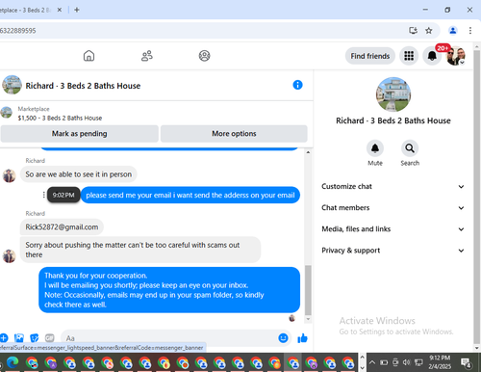The image size is (481, 372).
Task: Click the 'Sorry about pushing the matter' message
Action: pyautogui.click(x=140, y=250)
